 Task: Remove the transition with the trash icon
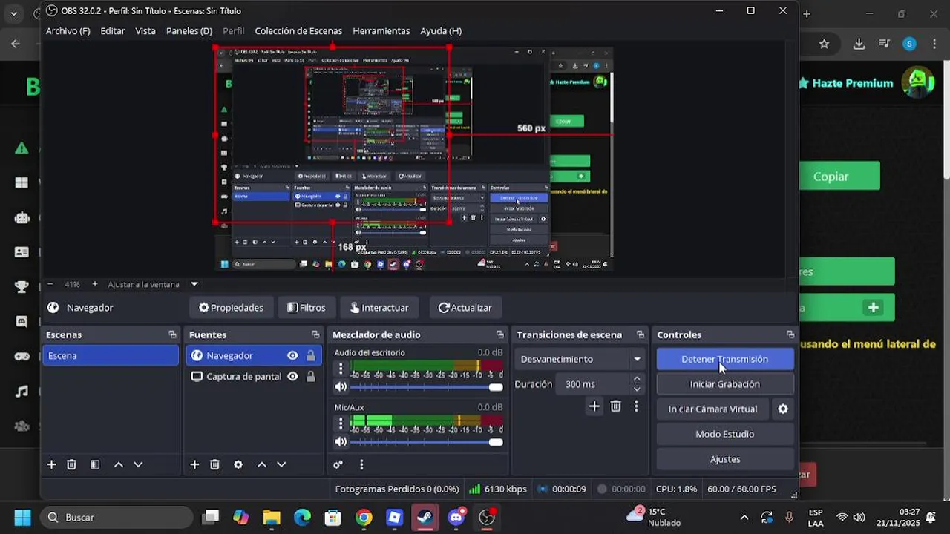(x=615, y=406)
